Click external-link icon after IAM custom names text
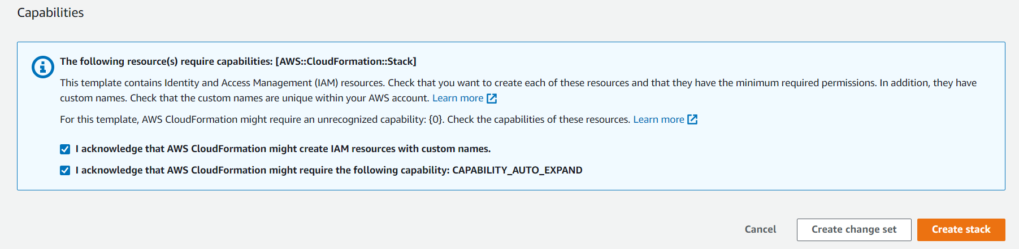1019x249 pixels. coord(492,99)
